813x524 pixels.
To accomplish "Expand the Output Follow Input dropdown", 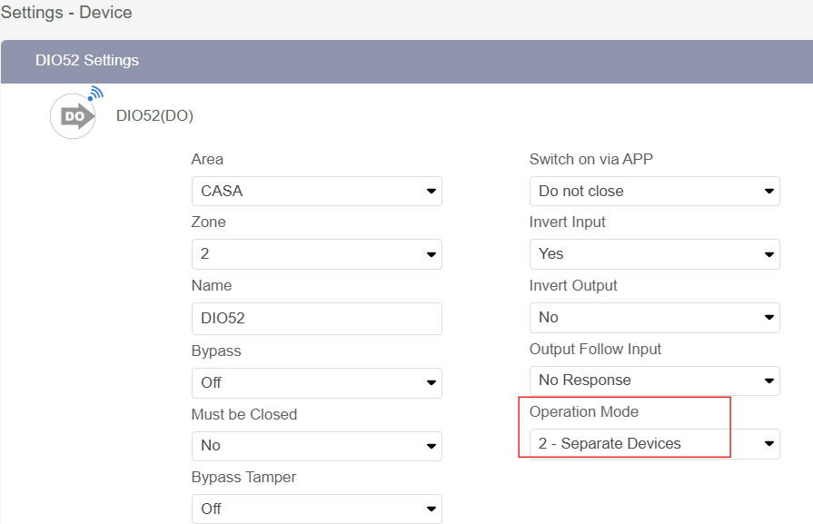I will (654, 380).
